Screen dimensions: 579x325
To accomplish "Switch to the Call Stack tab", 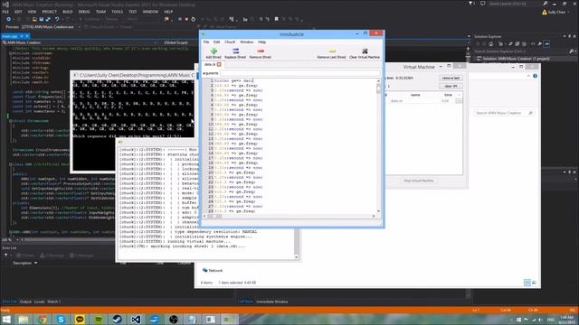I will click(245, 302).
